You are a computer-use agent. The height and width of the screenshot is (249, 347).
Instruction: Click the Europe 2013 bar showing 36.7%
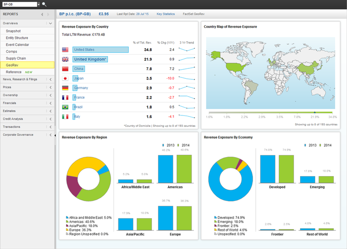click(165, 218)
